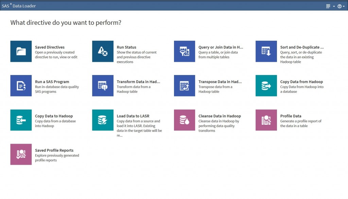Viewport: 348px width, 199px height.
Task: Open the "Profile Data" title
Action: coord(291,116)
